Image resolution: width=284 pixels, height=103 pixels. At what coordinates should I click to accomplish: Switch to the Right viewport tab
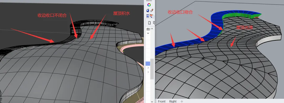point(173,101)
